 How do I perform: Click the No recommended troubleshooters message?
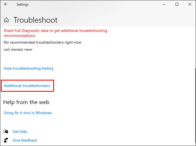(x=43, y=42)
